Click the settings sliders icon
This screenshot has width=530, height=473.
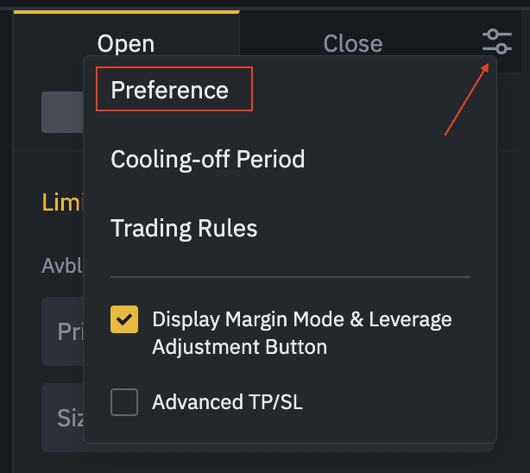[497, 41]
